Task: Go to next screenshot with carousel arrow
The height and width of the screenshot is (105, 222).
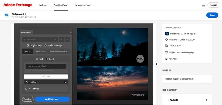Action: (x=156, y=64)
